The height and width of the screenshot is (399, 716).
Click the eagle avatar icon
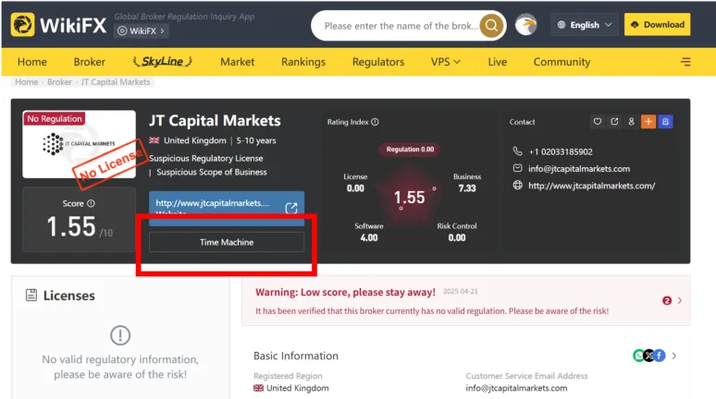pyautogui.click(x=526, y=25)
